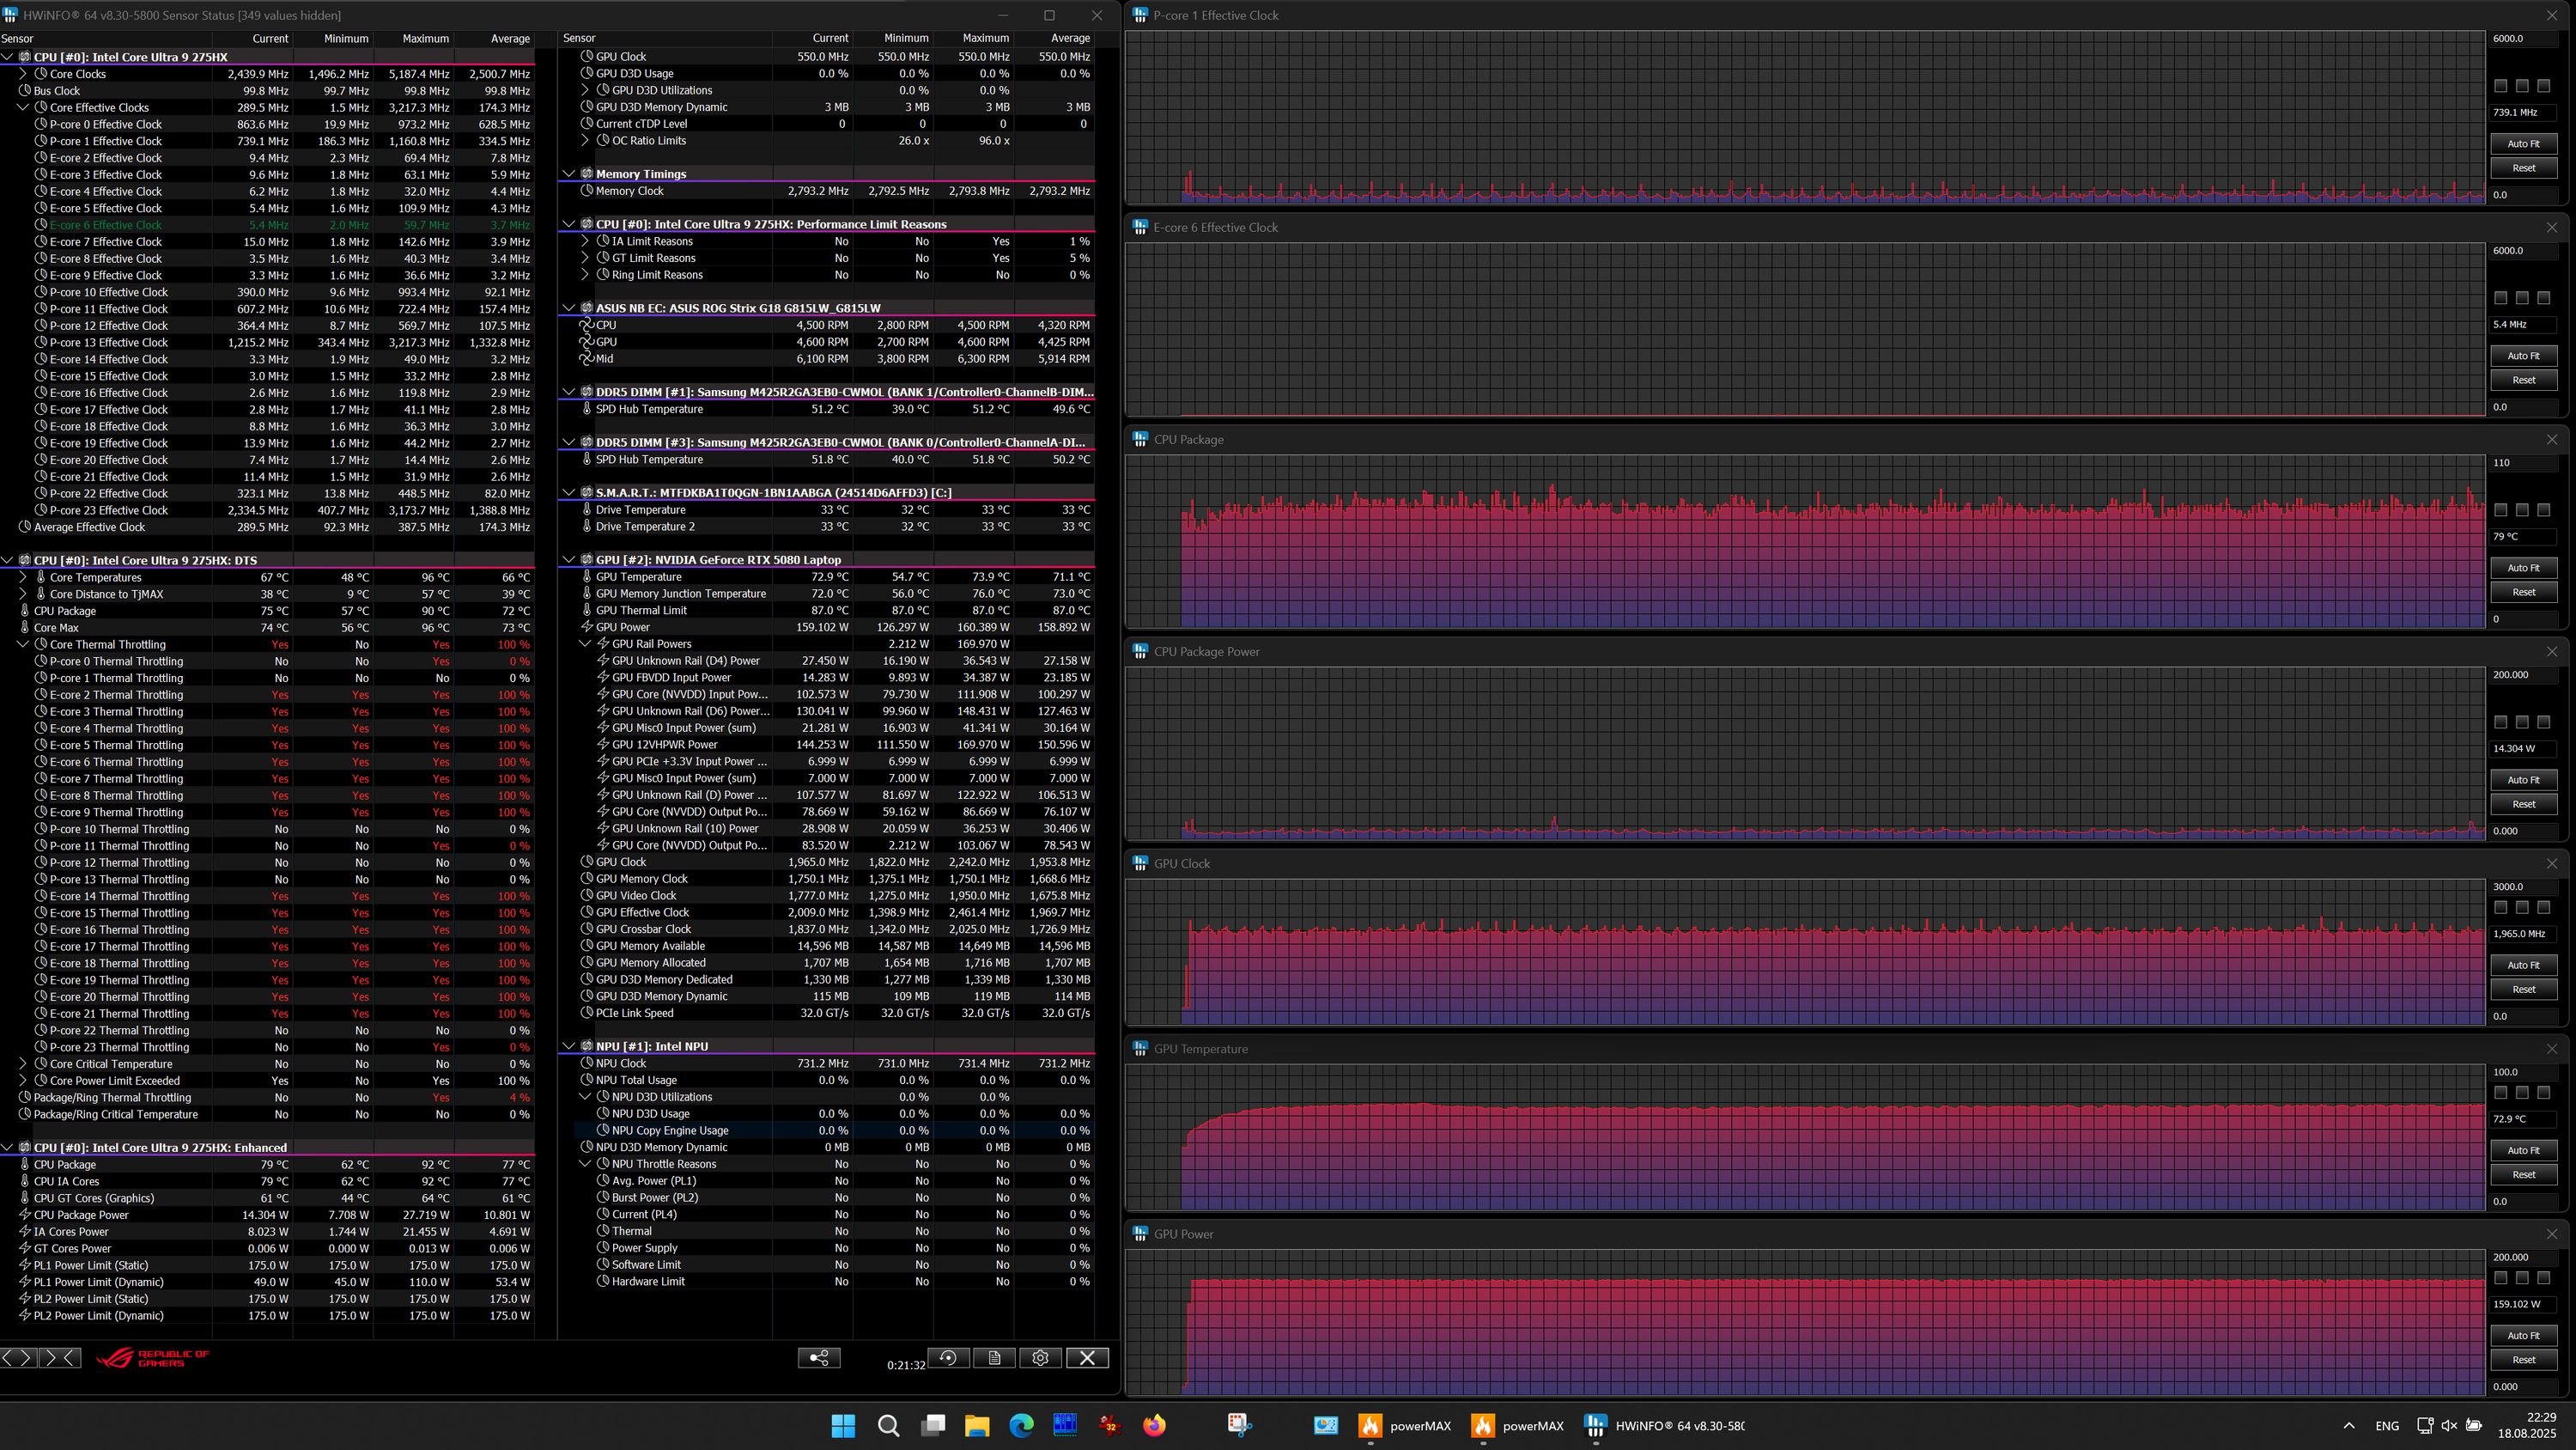The image size is (2576, 1450).
Task: Click the middle color box in the CPU Package graph
Action: [x=2522, y=510]
